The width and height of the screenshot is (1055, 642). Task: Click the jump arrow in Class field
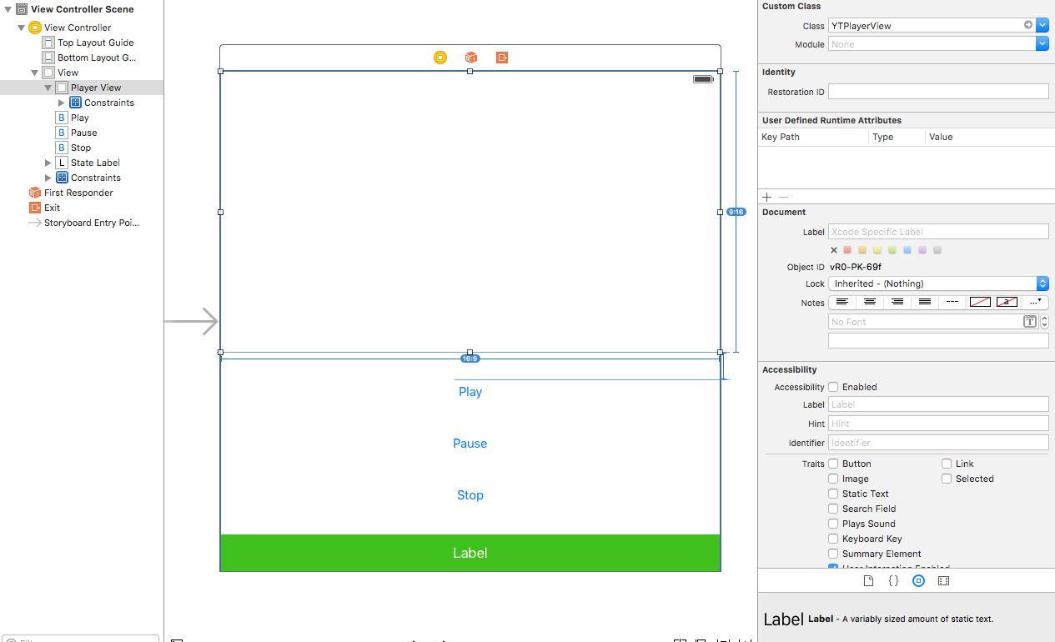click(x=1028, y=26)
